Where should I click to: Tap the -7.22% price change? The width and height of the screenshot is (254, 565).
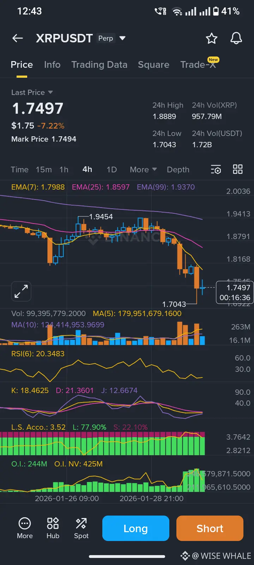pos(51,126)
